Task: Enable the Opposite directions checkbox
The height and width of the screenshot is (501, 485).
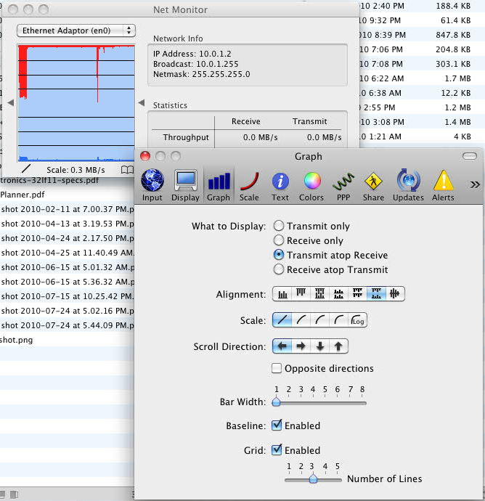Action: (x=277, y=369)
